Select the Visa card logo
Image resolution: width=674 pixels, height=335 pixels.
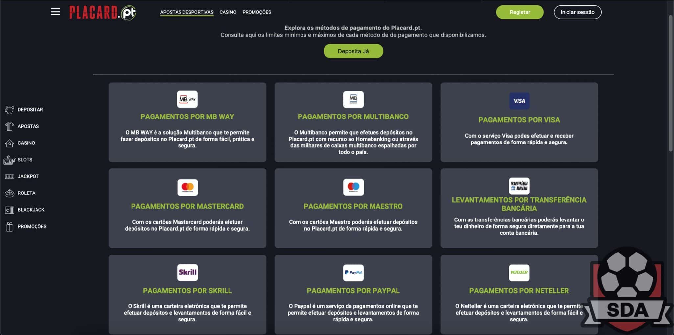pos(519,101)
